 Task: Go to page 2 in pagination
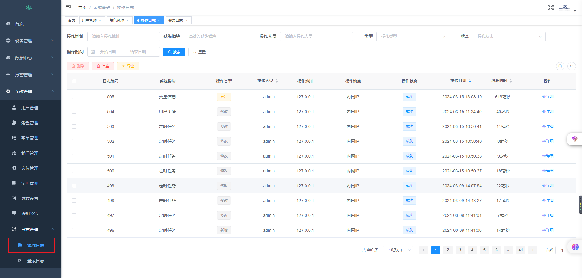point(448,250)
